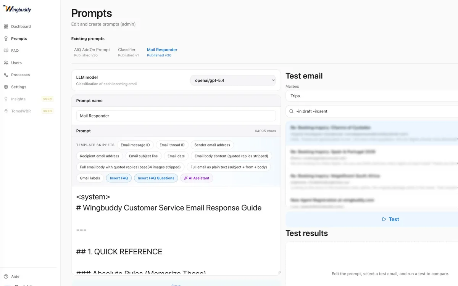Click the SOON badge beside Insights

click(47, 99)
